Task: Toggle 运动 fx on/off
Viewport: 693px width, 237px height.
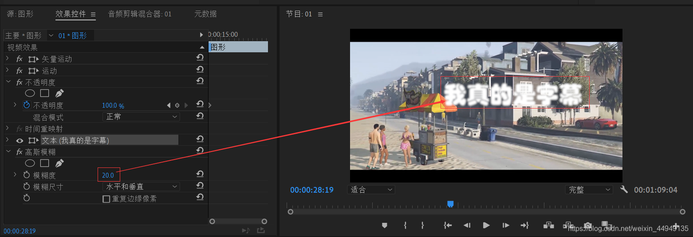Action: point(19,71)
